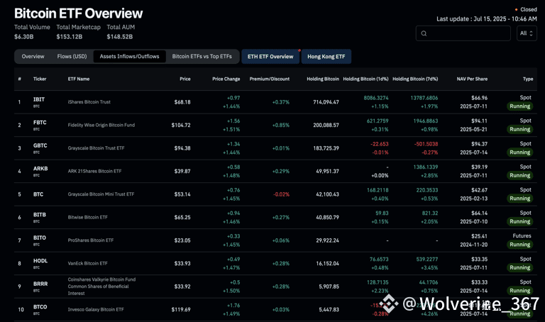
Task: Click iShares Bitcoin Trust name
Action: point(89,101)
